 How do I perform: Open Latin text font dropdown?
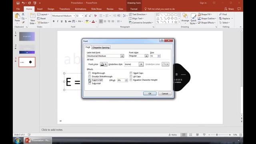tap(122, 56)
